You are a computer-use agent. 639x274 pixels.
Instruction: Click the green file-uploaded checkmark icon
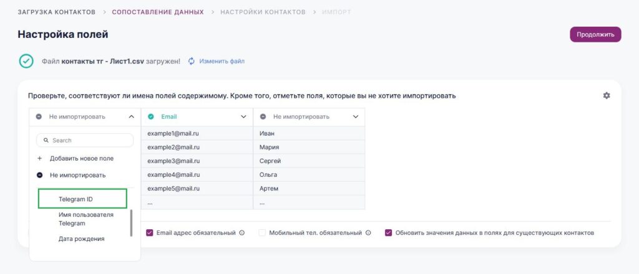click(26, 61)
